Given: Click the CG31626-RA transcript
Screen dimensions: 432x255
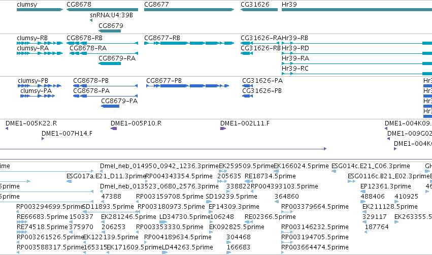Looking at the screenshot, I should click(260, 43).
